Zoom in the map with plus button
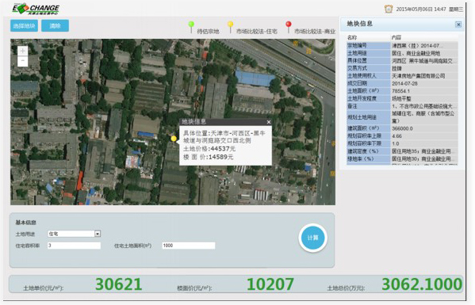Screen dimensions: 475x305 tap(23, 51)
